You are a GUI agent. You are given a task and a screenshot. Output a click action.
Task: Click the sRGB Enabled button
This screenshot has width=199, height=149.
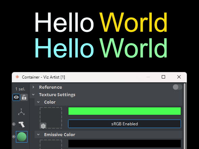[x=124, y=124]
